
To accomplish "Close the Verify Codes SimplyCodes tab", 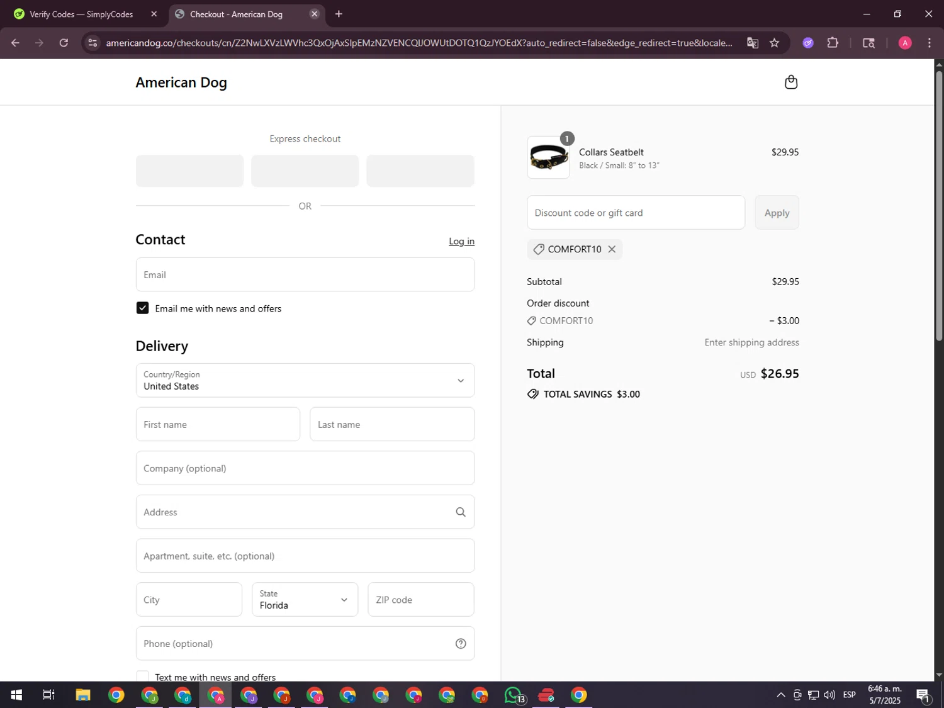I will coord(154,14).
